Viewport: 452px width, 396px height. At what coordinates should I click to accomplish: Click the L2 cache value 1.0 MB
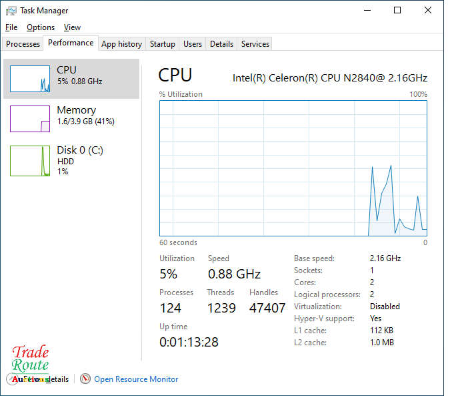pyautogui.click(x=382, y=343)
